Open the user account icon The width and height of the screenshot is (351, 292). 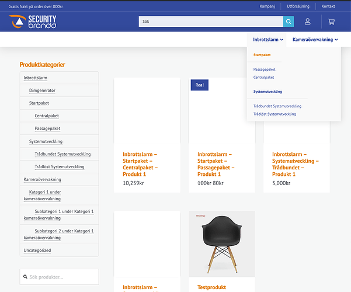(308, 22)
